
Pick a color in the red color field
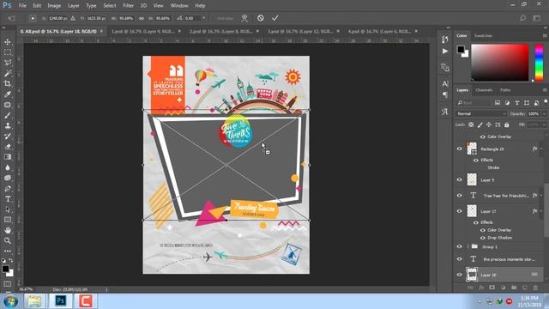pos(499,63)
